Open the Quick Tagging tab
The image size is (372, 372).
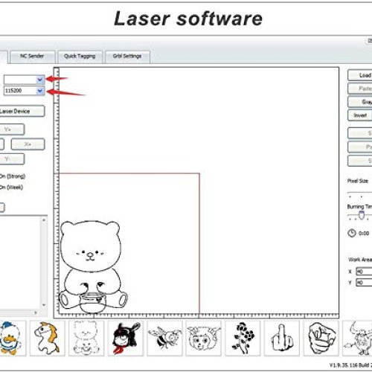[80, 57]
